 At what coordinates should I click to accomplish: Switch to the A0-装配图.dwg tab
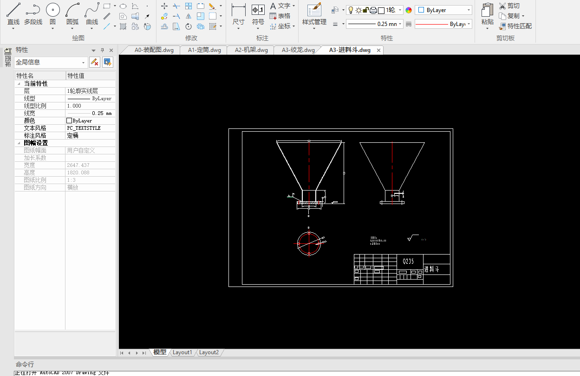click(x=153, y=50)
